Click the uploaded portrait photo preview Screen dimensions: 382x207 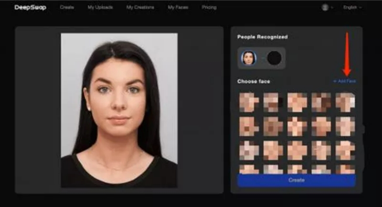pyautogui.click(x=119, y=110)
